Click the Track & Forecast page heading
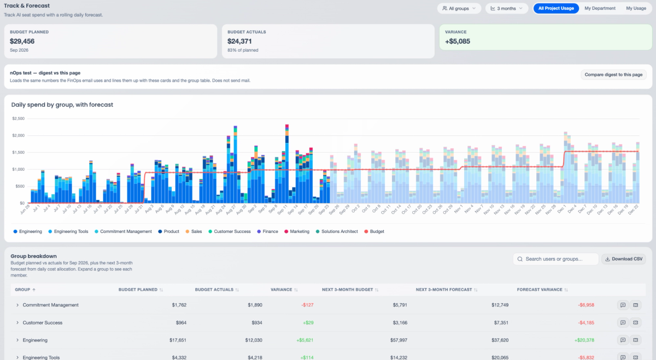The height and width of the screenshot is (360, 656). coord(27,5)
